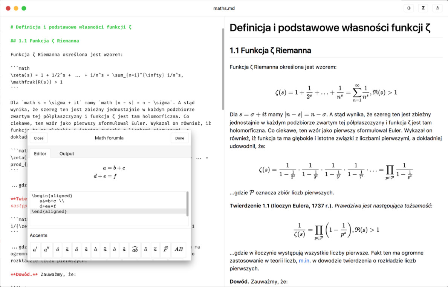Insert the single dot accent ȧ
Screen dimensions: 448x287
point(95,249)
